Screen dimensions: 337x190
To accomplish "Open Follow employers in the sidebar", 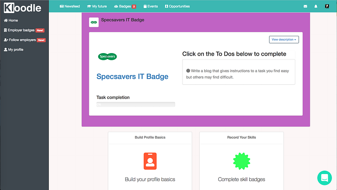I will (x=20, y=40).
